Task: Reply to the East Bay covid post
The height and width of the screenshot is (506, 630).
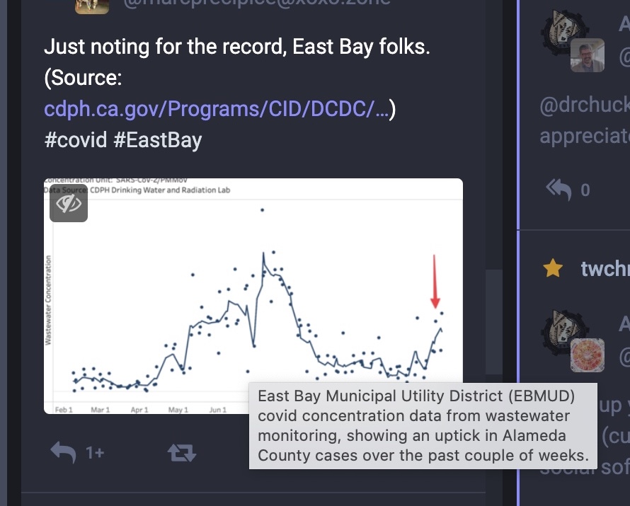Action: tap(64, 453)
